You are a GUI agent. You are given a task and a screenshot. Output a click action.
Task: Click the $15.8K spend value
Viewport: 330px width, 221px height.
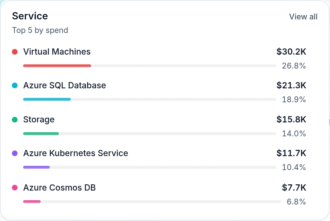click(x=291, y=119)
